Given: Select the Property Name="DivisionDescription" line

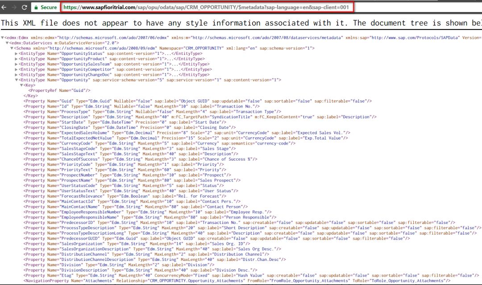Looking at the screenshot, I should tap(141, 270).
